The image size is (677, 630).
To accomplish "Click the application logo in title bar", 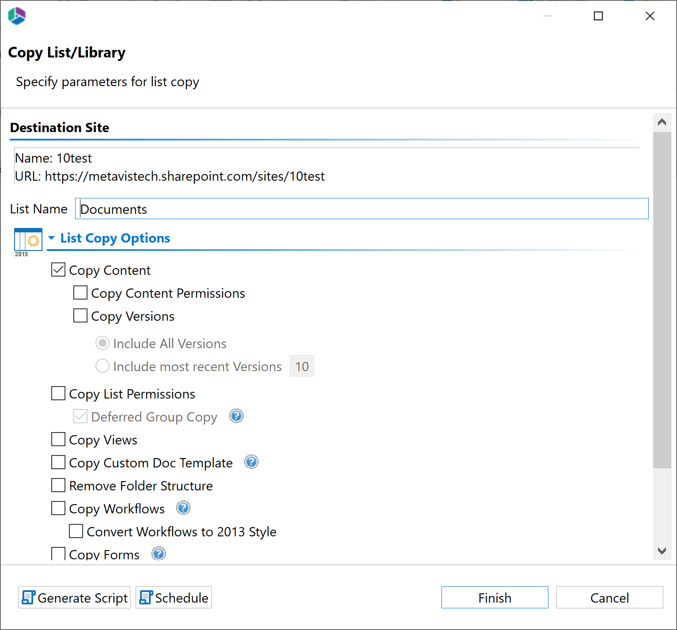I will pos(17,16).
